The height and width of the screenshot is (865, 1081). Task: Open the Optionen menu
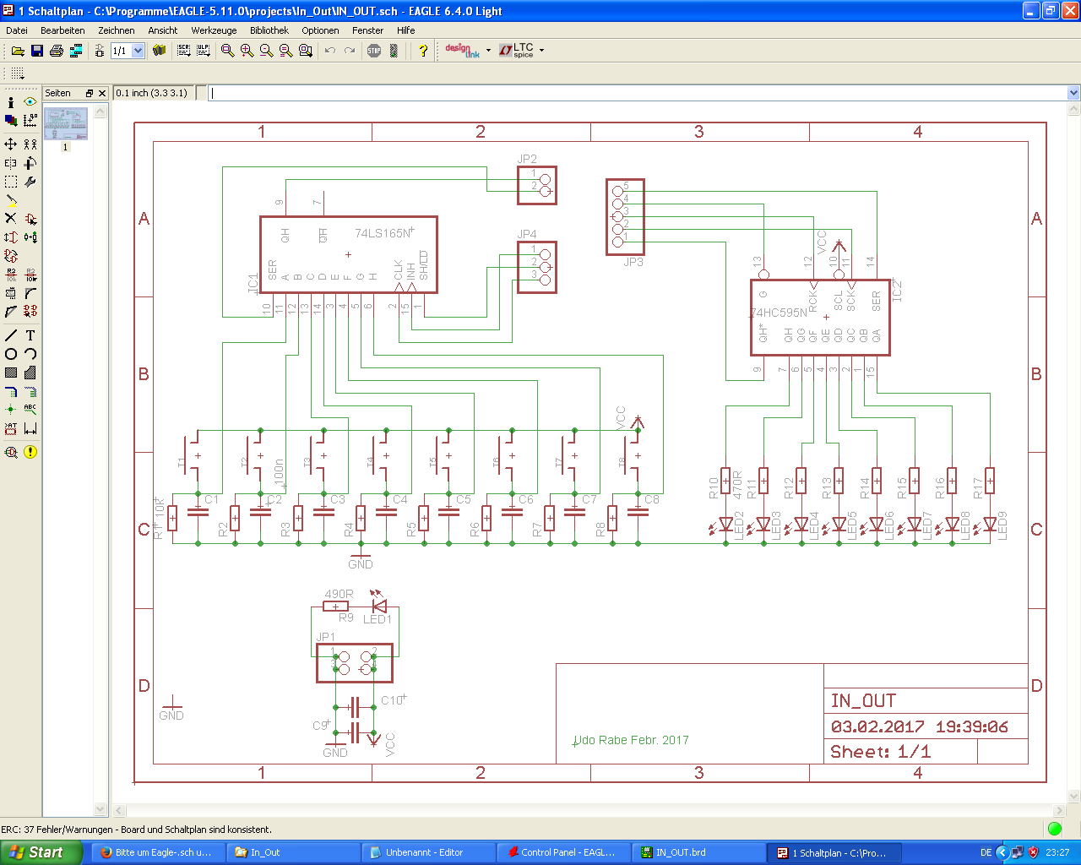coord(320,30)
